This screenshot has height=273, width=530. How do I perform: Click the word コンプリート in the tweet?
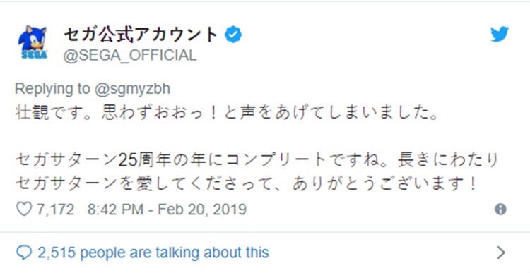pyautogui.click(x=277, y=160)
